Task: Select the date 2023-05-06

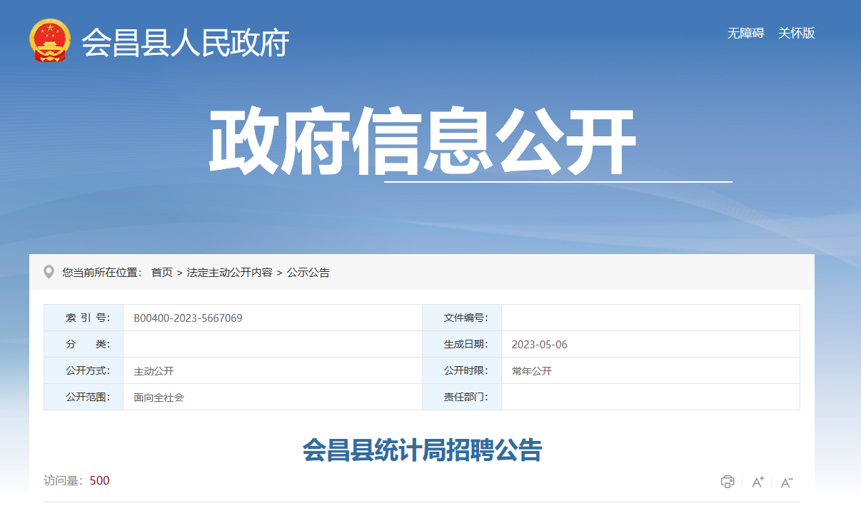Action: click(x=540, y=345)
